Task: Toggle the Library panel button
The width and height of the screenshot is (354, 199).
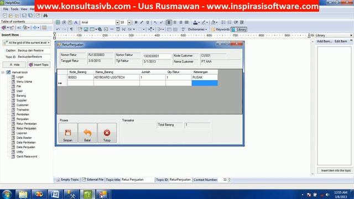Action: 239,29
